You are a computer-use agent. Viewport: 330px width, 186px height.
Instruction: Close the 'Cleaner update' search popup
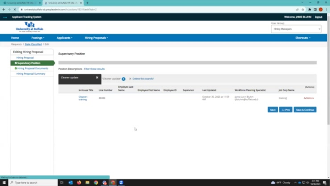tap(97, 78)
